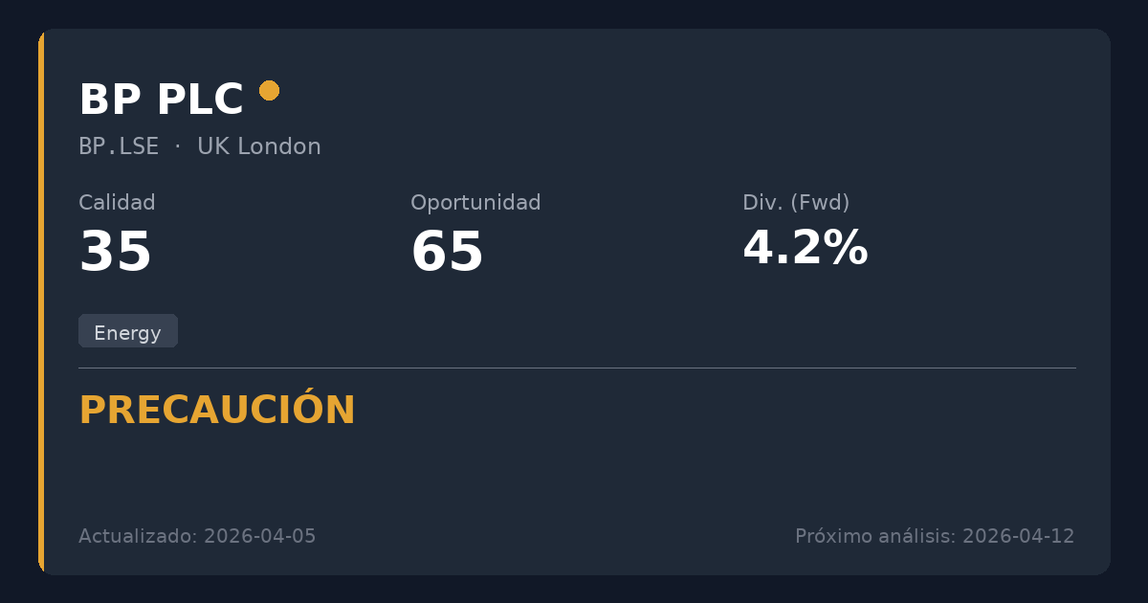Click the Energy sector tag
The image size is (1148, 603).
[128, 332]
